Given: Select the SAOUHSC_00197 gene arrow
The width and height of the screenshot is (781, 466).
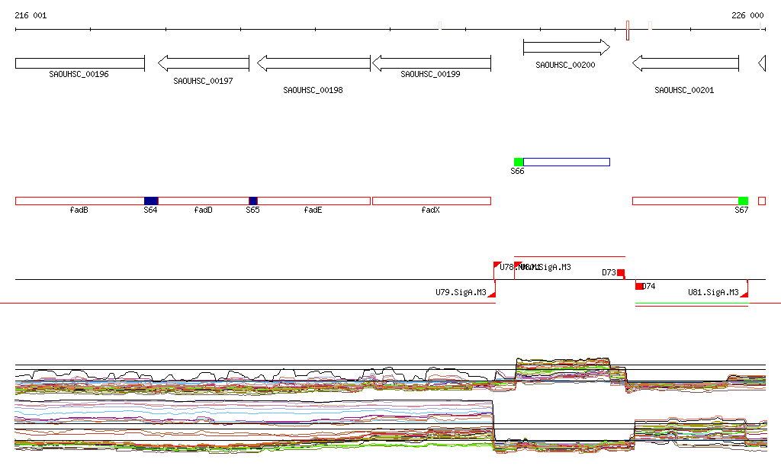Looking at the screenshot, I should [x=203, y=63].
